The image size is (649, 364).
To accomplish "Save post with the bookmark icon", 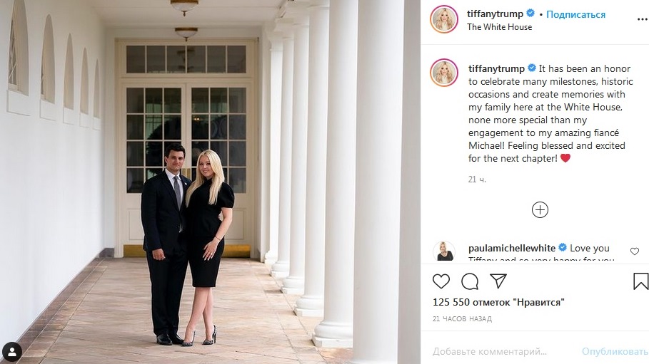I will point(640,281).
